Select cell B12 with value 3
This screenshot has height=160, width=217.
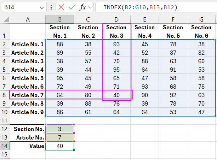[x=59, y=129]
